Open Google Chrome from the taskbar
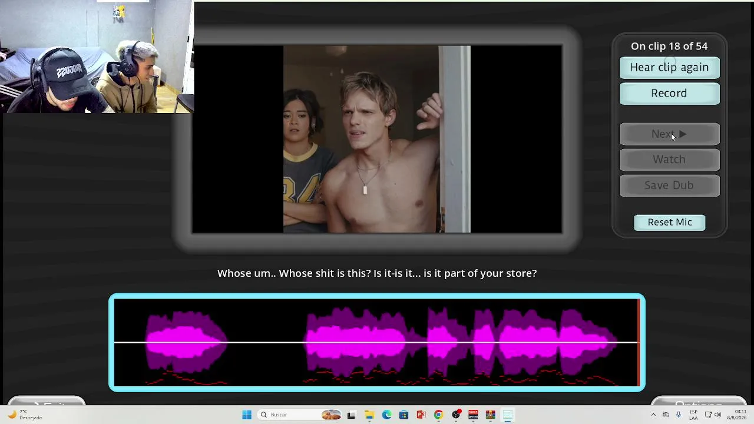754x424 pixels. 438,415
